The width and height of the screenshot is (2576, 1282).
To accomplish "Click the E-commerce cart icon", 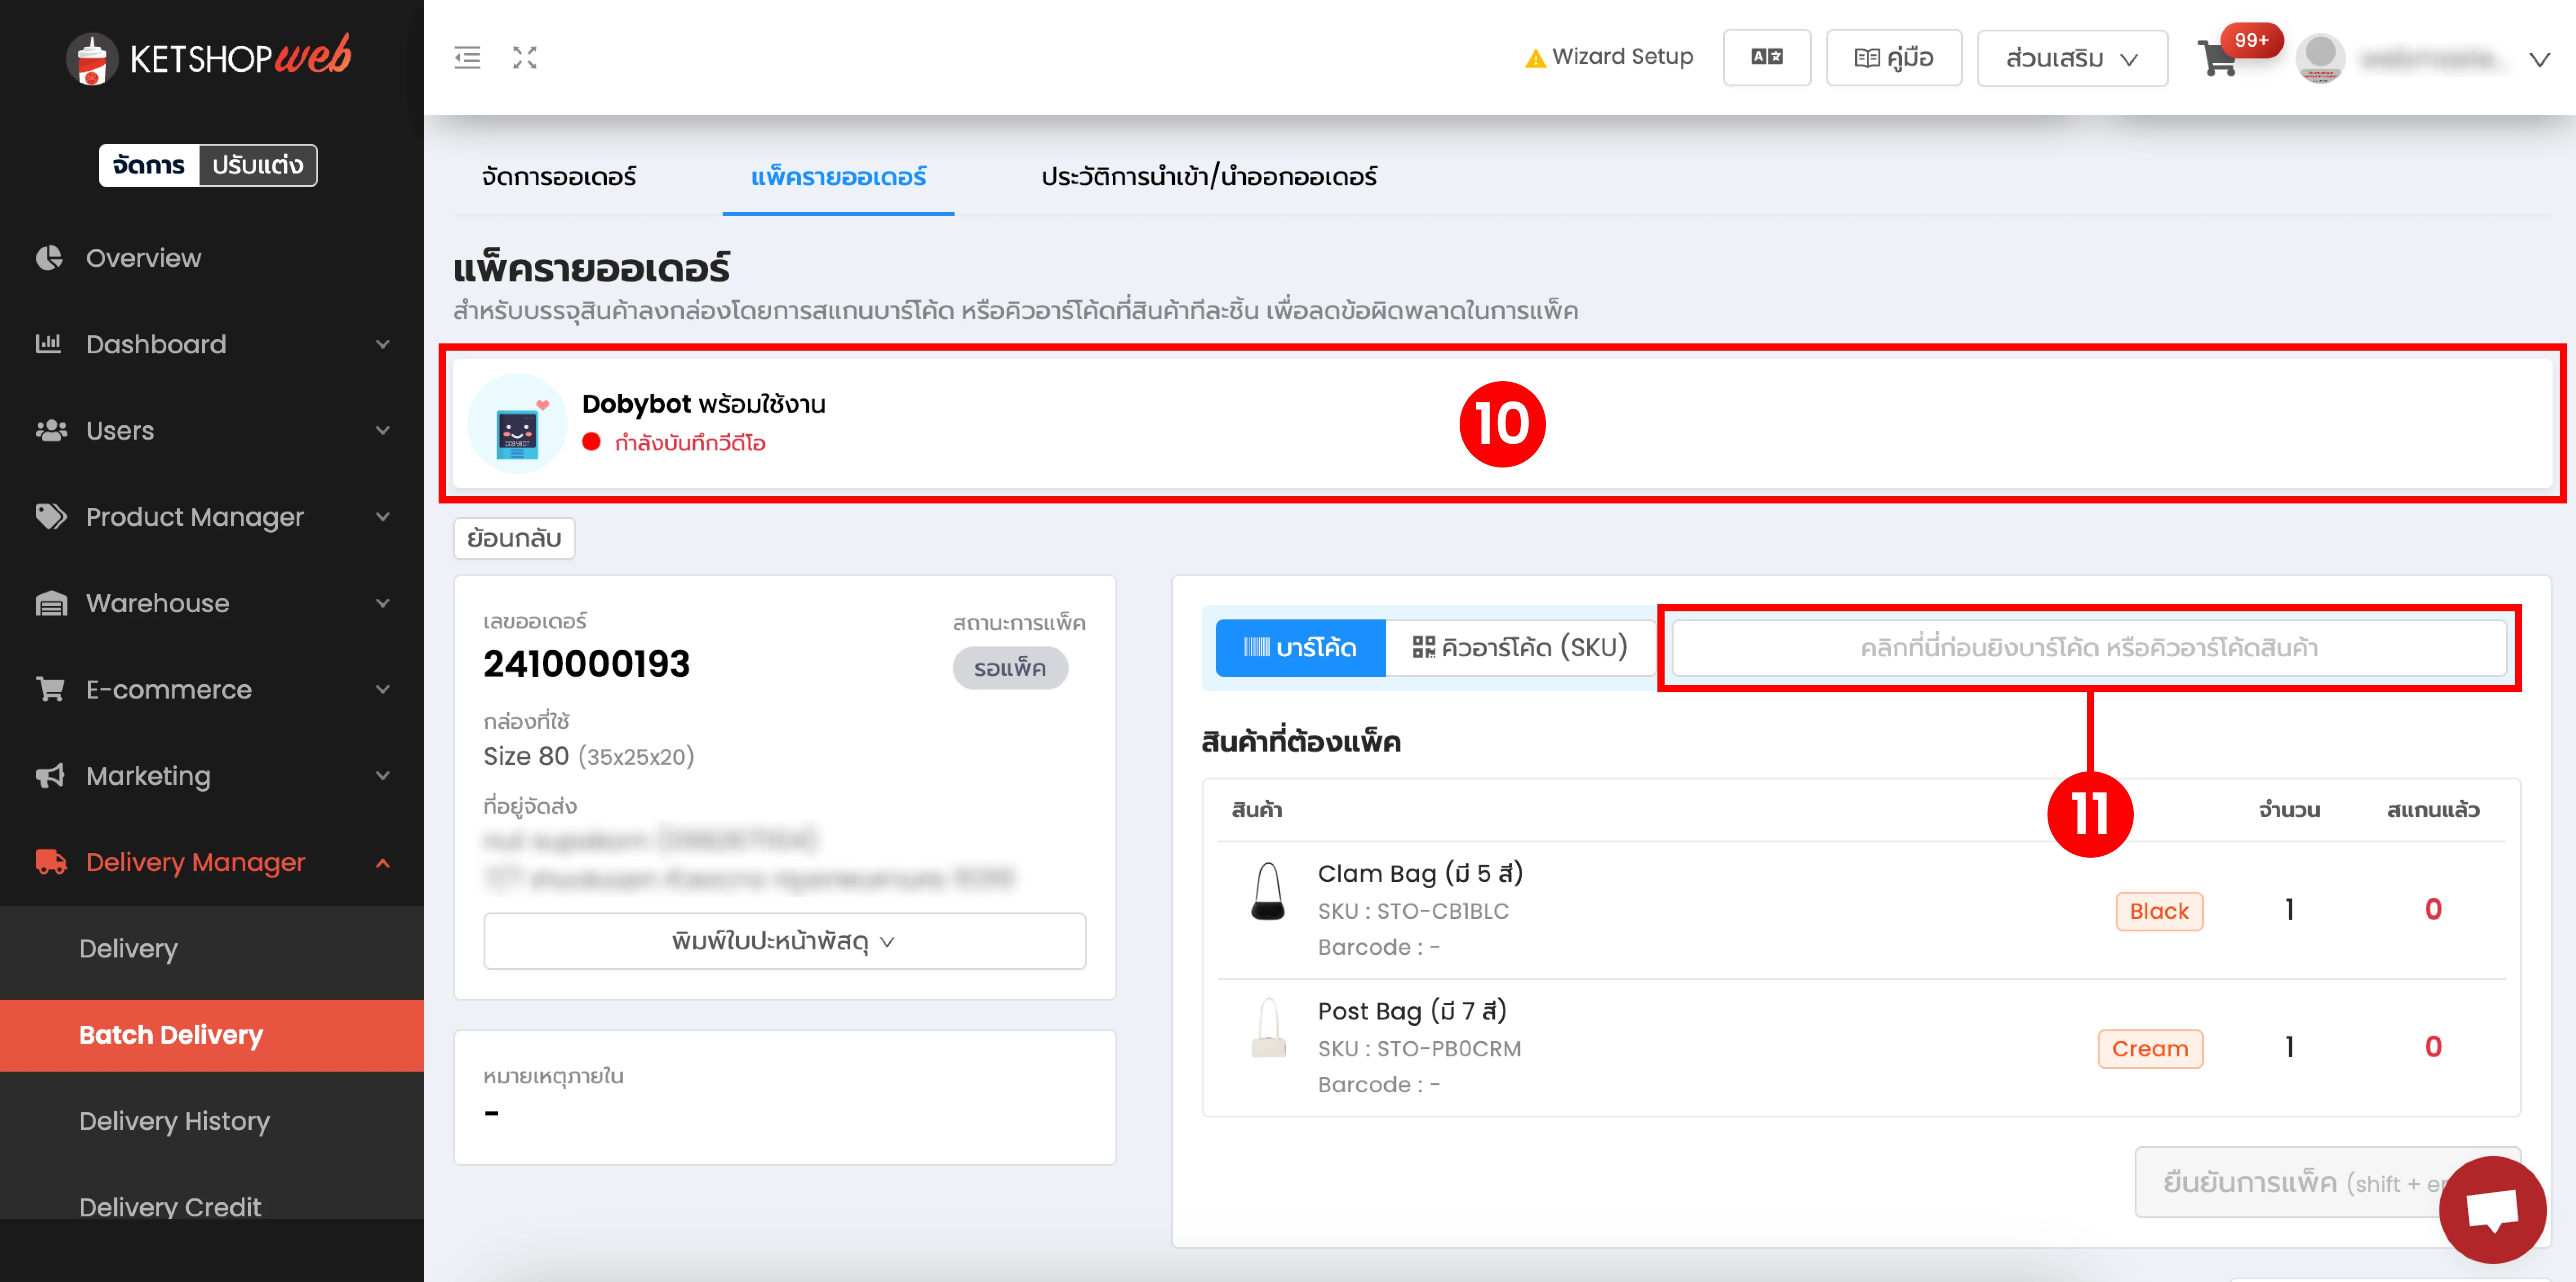I will tap(50, 689).
